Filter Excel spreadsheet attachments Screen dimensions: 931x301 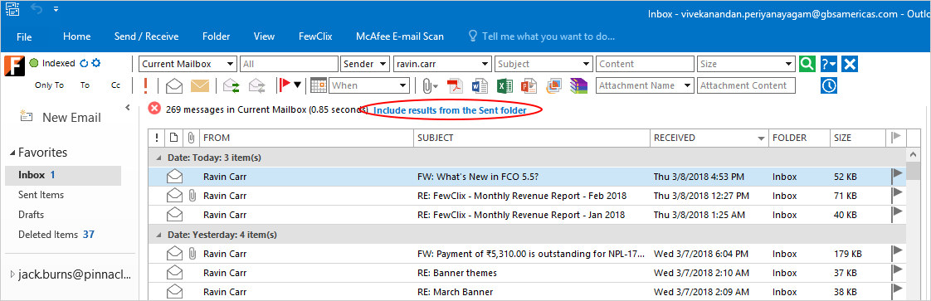pos(504,85)
